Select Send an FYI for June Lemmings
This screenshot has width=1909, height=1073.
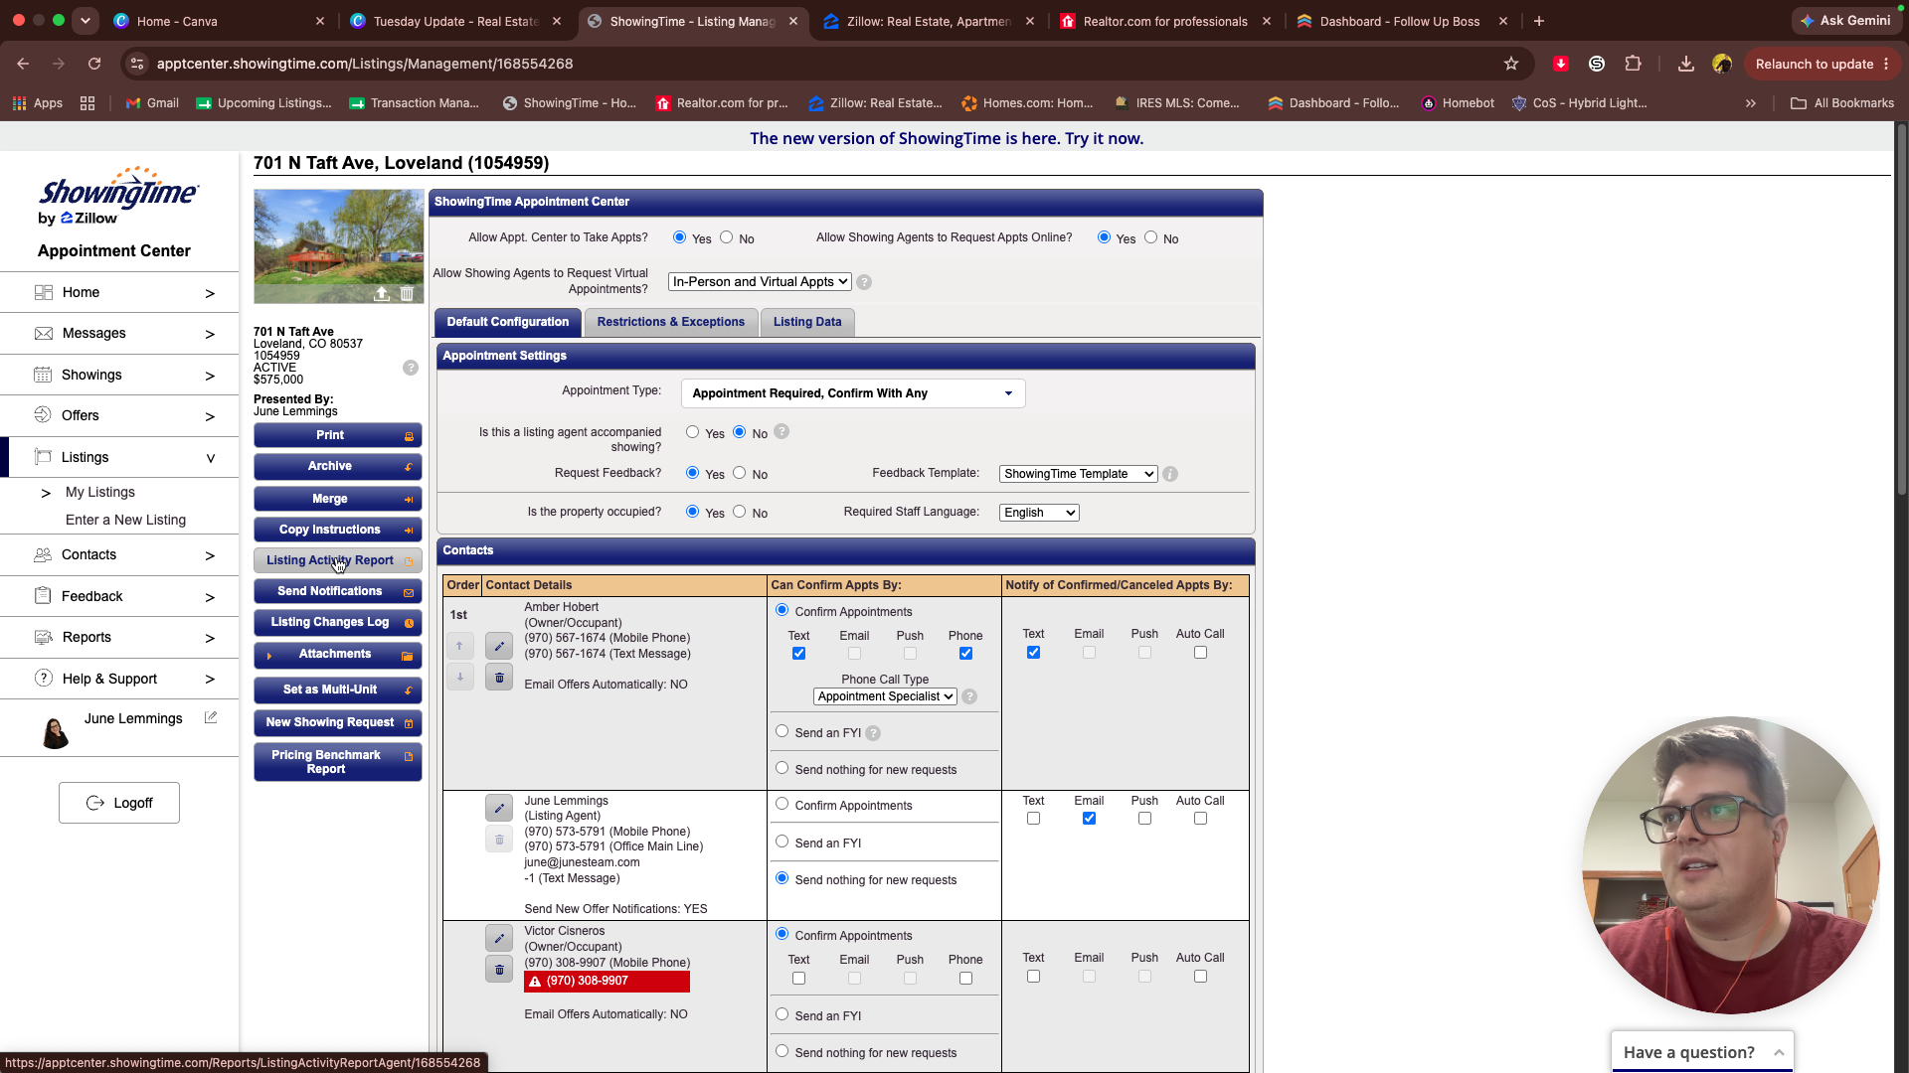(x=782, y=842)
